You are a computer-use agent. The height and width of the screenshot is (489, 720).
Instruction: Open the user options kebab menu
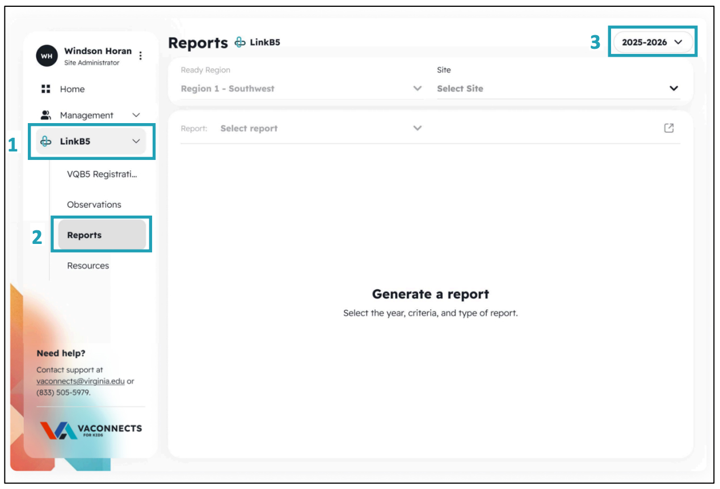pos(141,56)
